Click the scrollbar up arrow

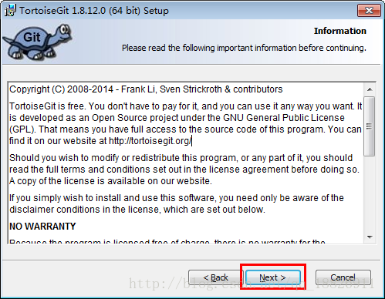point(370,89)
